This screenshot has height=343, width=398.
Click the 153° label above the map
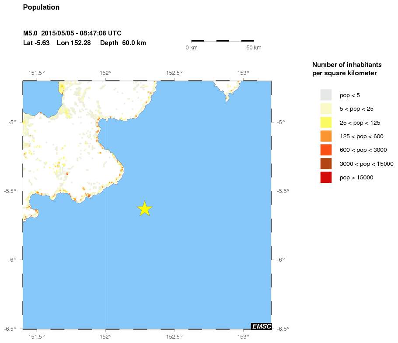pyautogui.click(x=243, y=73)
